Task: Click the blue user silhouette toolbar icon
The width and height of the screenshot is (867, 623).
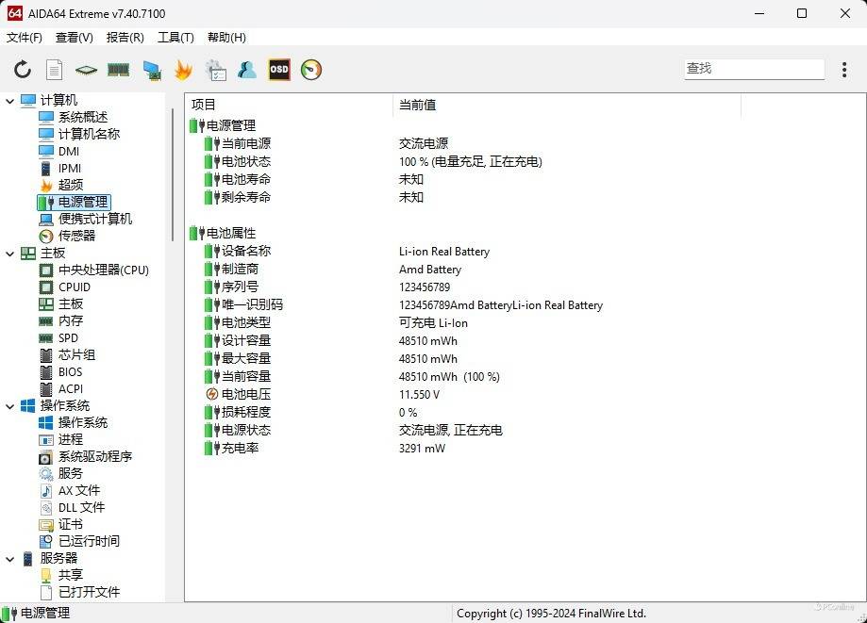Action: click(247, 70)
